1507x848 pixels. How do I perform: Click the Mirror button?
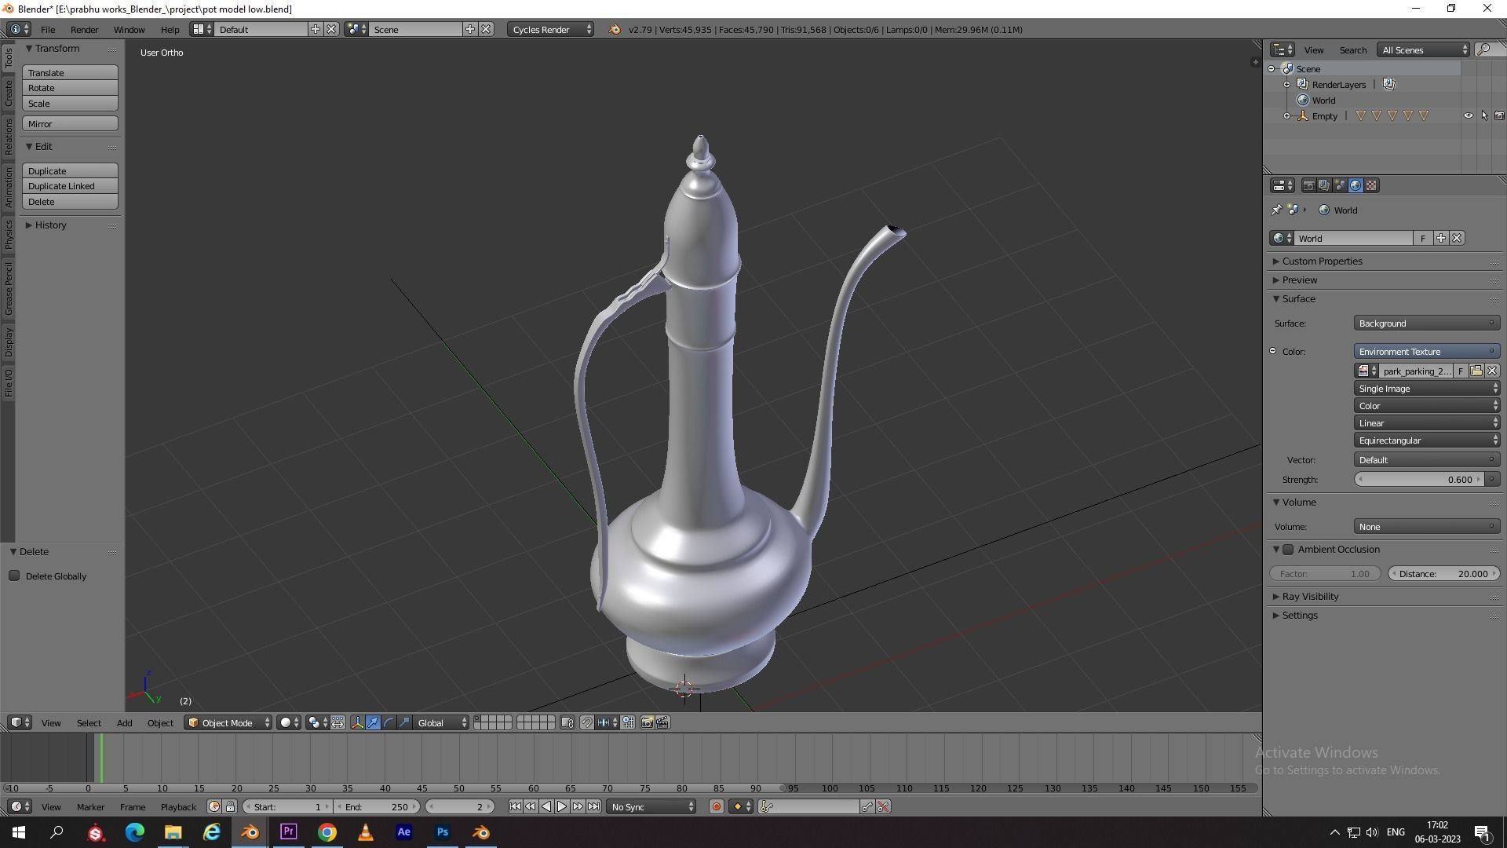[70, 124]
